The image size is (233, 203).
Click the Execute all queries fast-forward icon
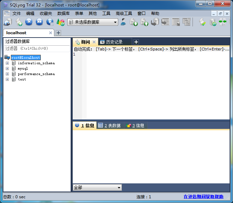click(x=39, y=22)
